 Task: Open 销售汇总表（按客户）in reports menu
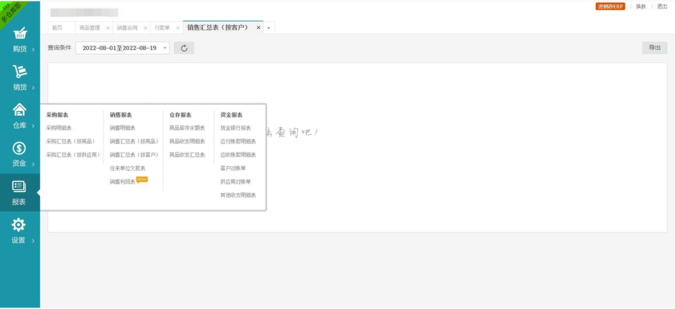coord(134,154)
